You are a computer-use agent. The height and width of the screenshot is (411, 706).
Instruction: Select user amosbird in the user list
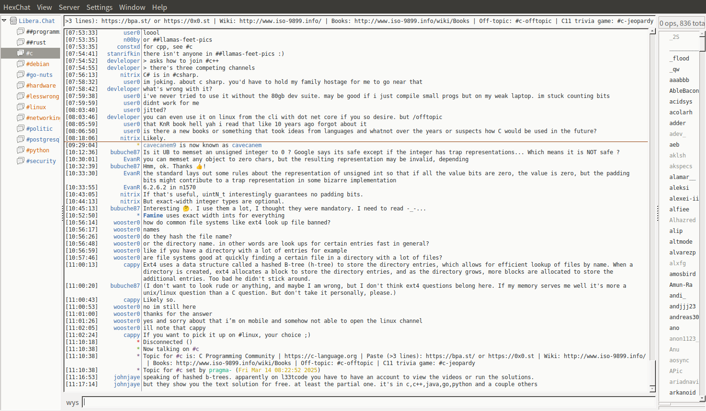(683, 274)
